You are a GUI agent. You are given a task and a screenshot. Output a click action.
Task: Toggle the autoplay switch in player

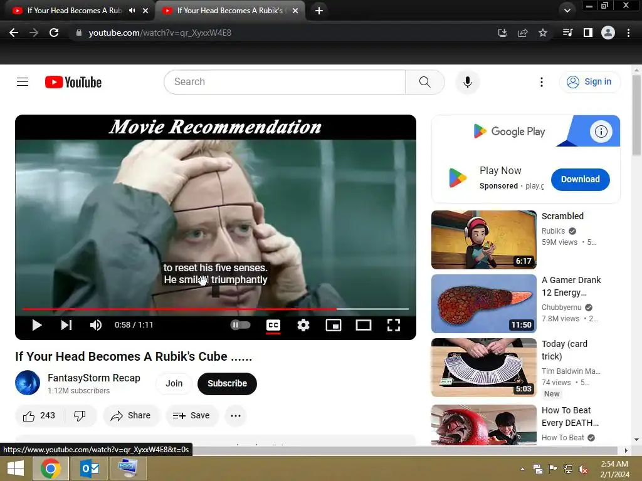(x=240, y=325)
